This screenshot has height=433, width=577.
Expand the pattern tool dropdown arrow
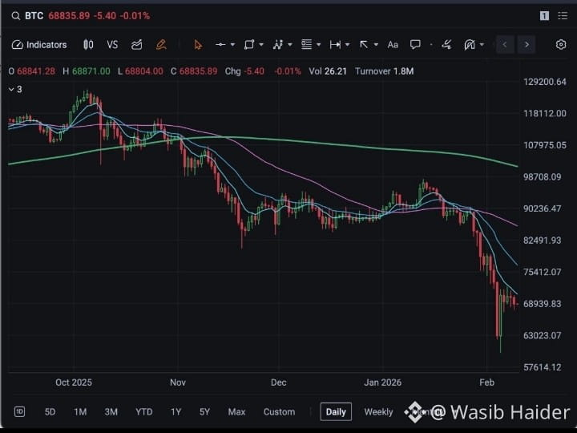[x=290, y=45]
